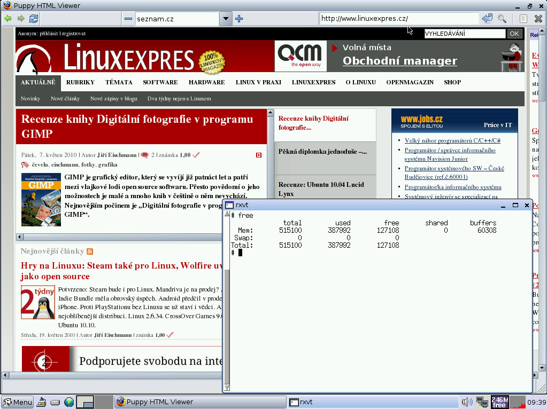This screenshot has width=547, height=409.
Task: Click the red arrow icon in the article meta row
Action: [x=258, y=155]
